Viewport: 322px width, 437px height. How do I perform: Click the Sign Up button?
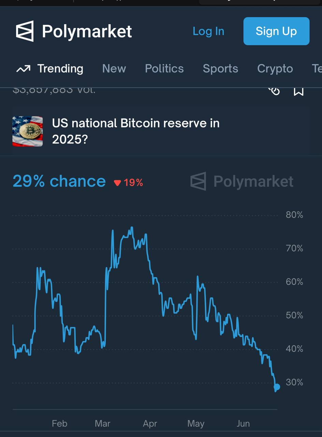pos(276,31)
